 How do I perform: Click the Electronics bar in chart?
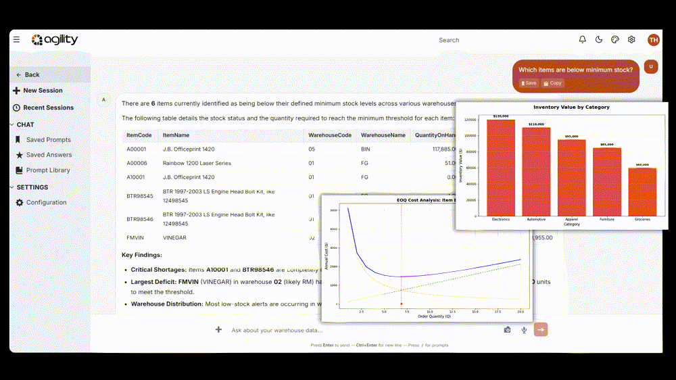pos(500,168)
